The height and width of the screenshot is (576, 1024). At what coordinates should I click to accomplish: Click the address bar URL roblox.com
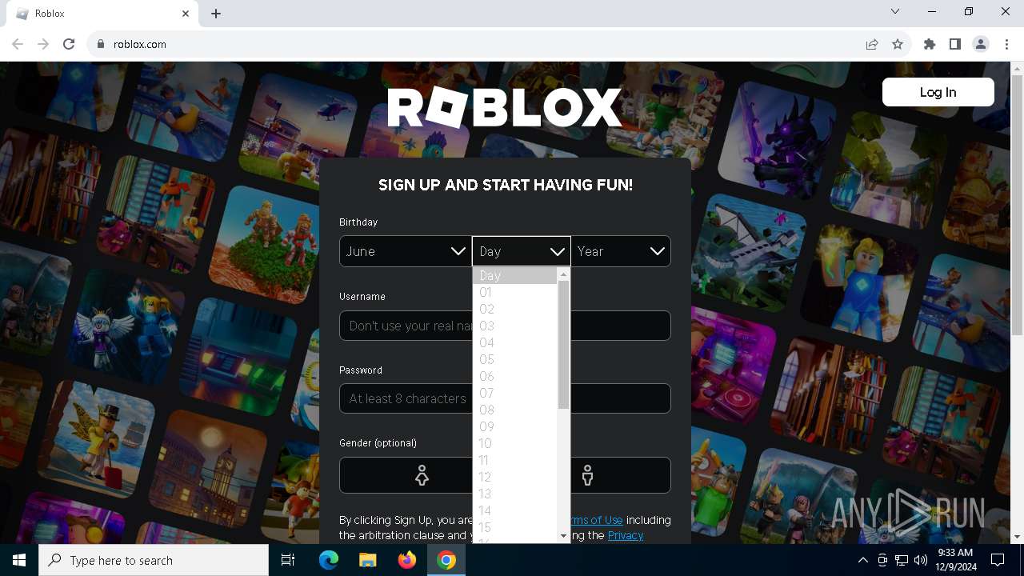point(140,44)
